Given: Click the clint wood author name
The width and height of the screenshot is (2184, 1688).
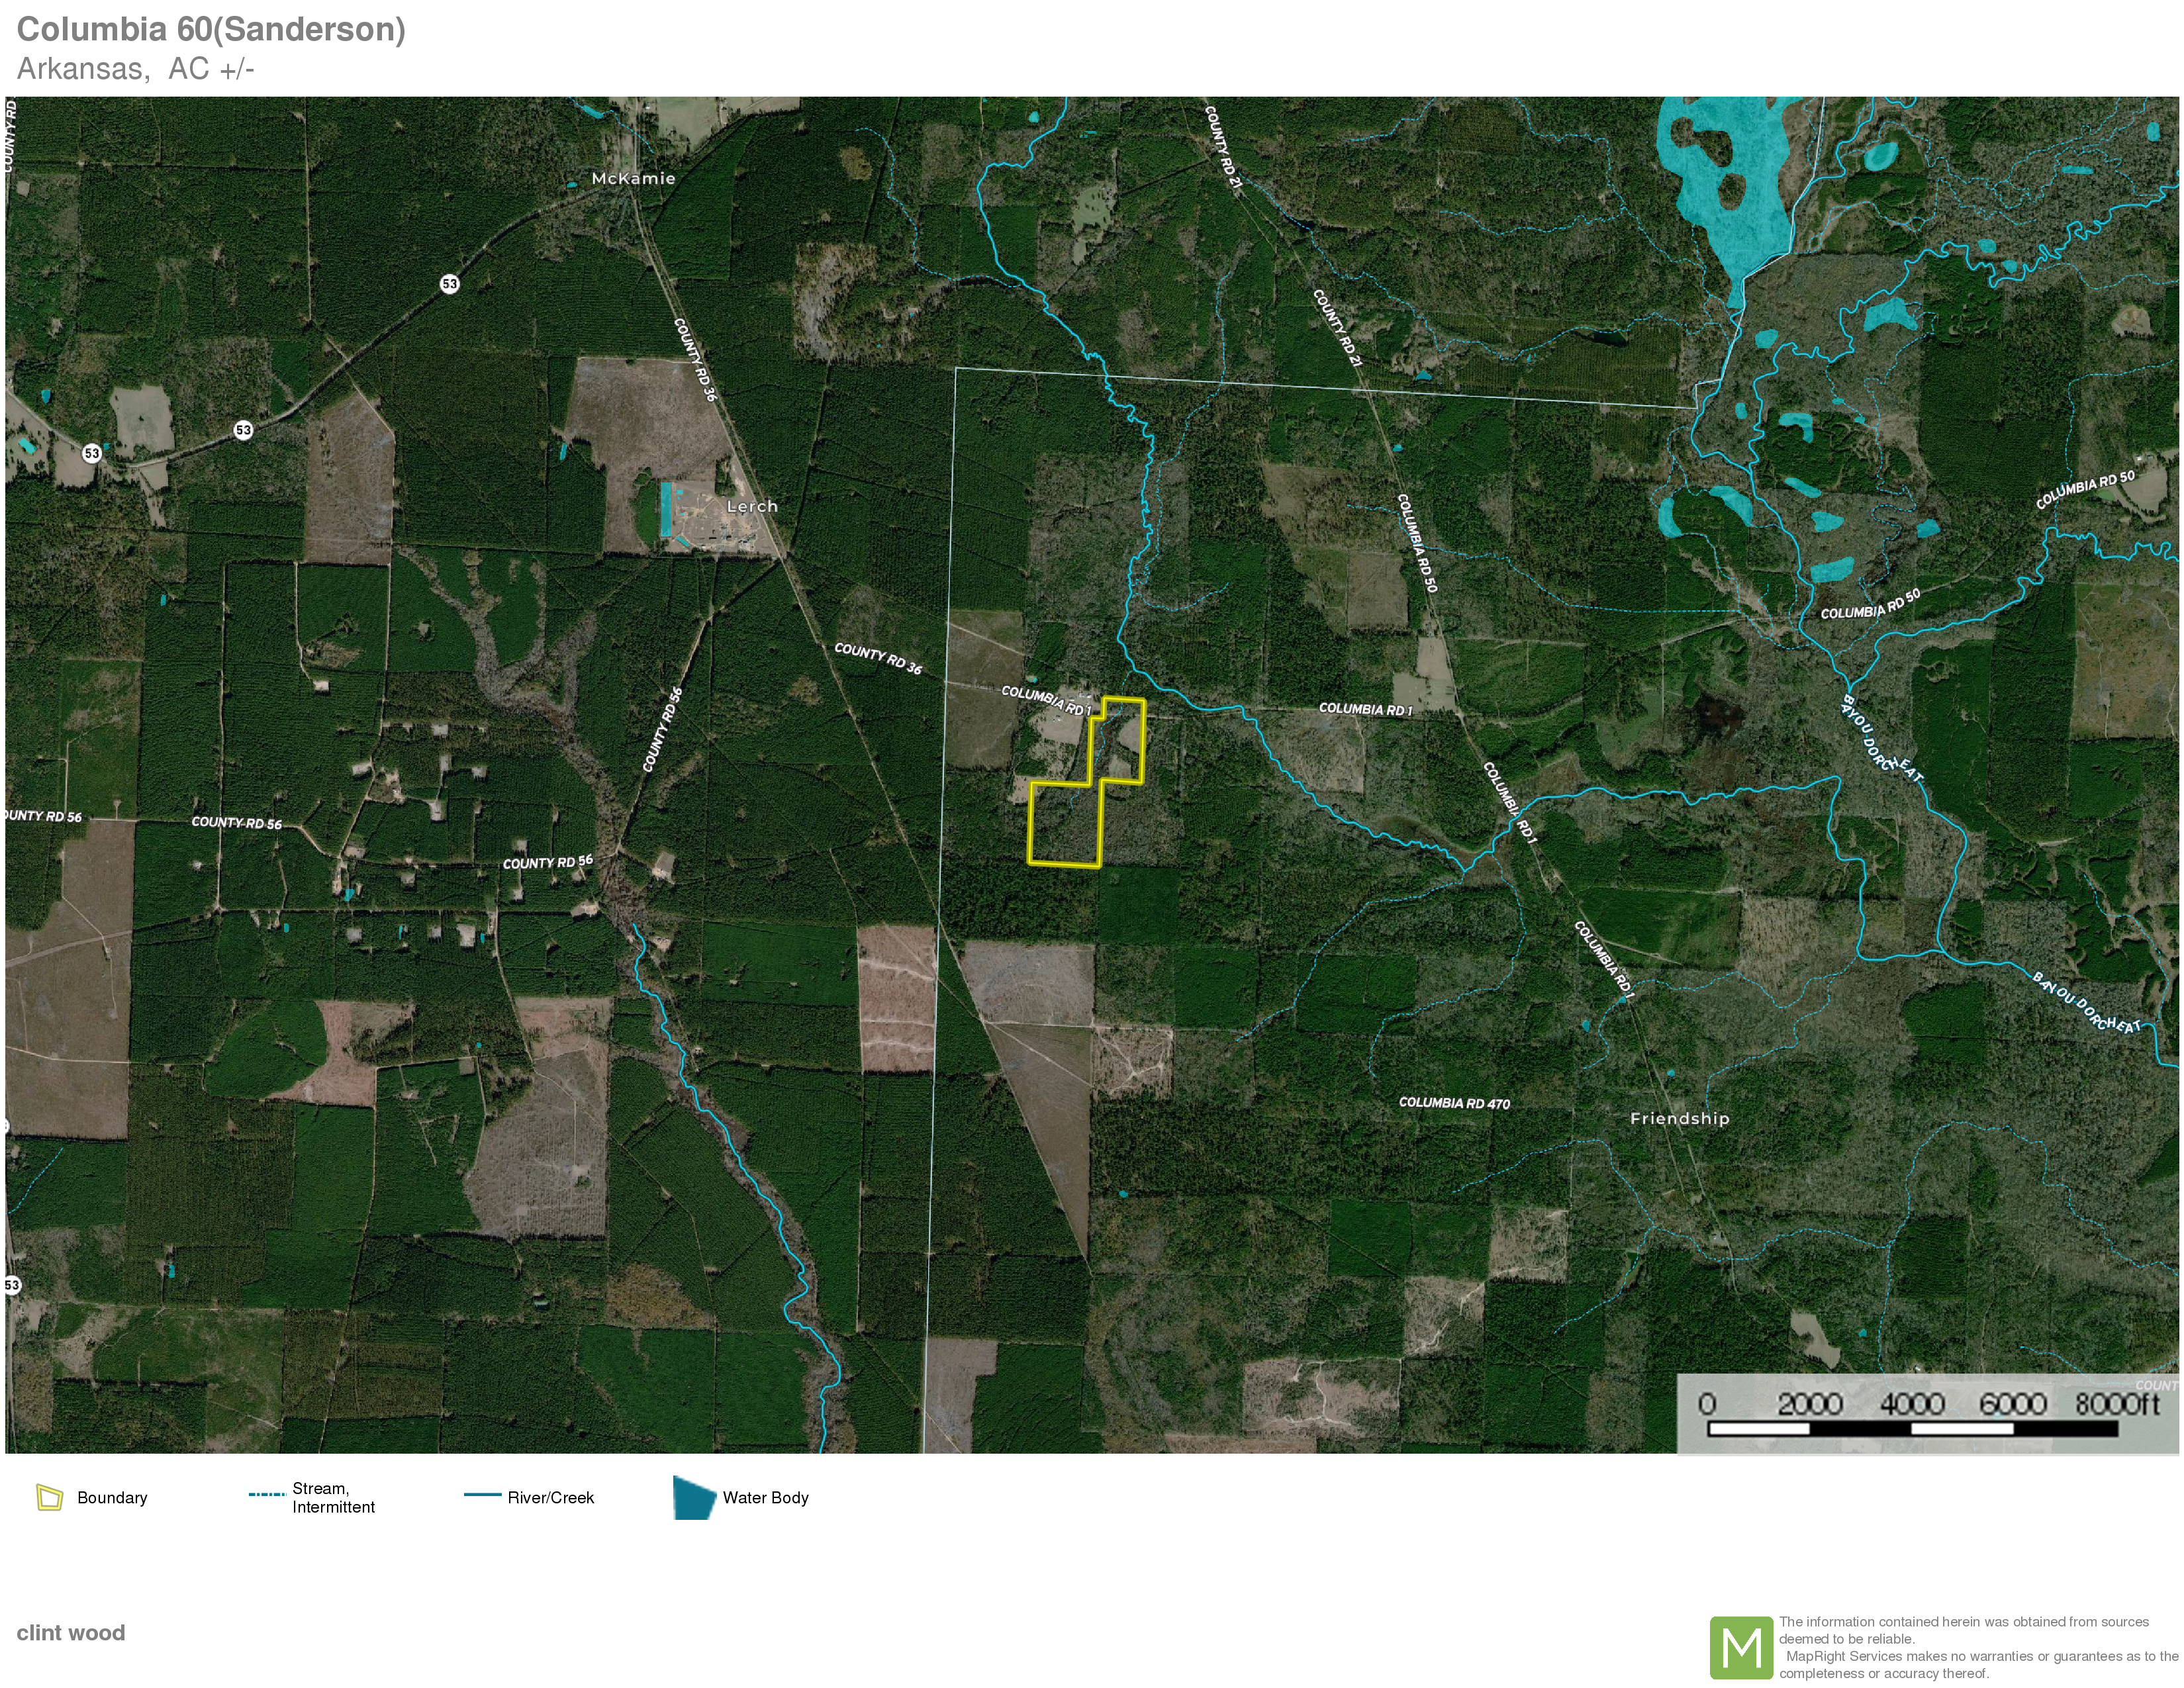Looking at the screenshot, I should [71, 1632].
